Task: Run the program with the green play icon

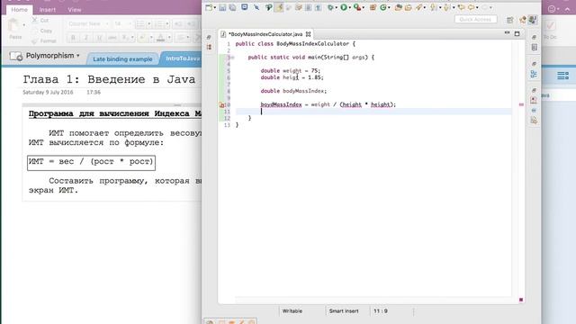Action: [x=344, y=7]
